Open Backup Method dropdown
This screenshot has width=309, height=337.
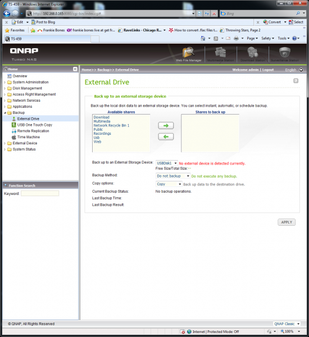coord(173,176)
